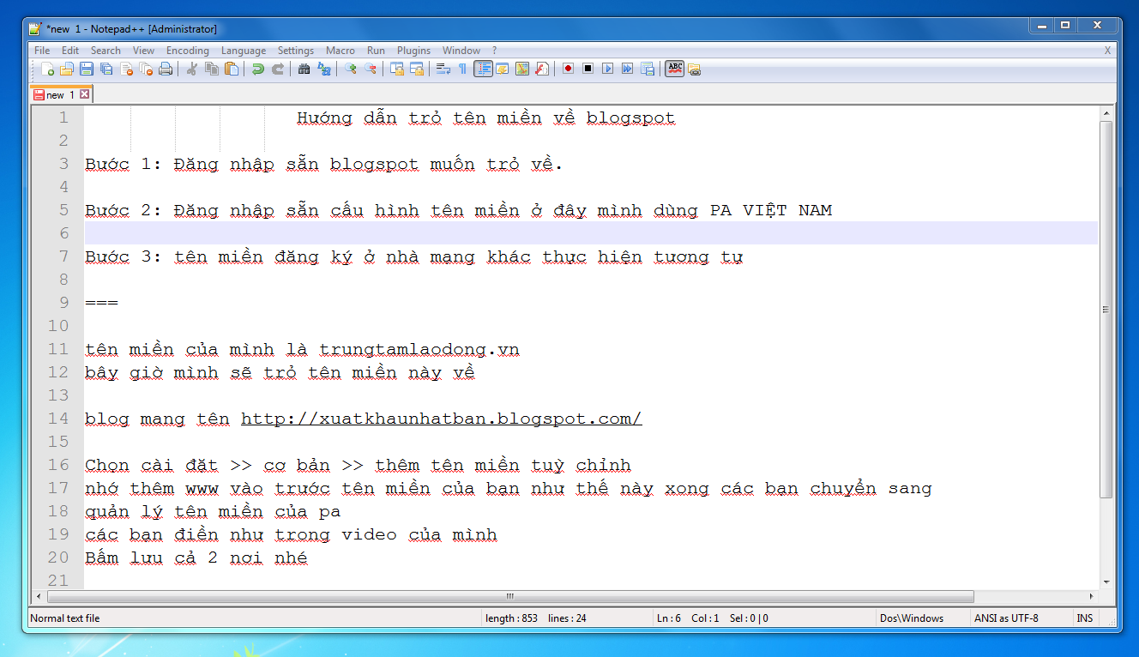Zoom out using the magnifier minus icon
1139x657 pixels.
[x=370, y=69]
